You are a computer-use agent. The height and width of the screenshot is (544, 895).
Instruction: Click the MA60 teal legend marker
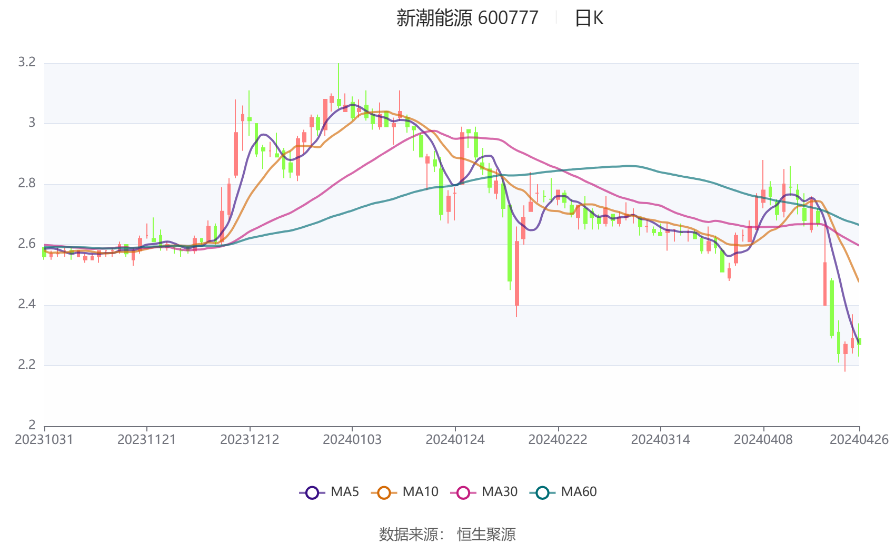click(542, 493)
